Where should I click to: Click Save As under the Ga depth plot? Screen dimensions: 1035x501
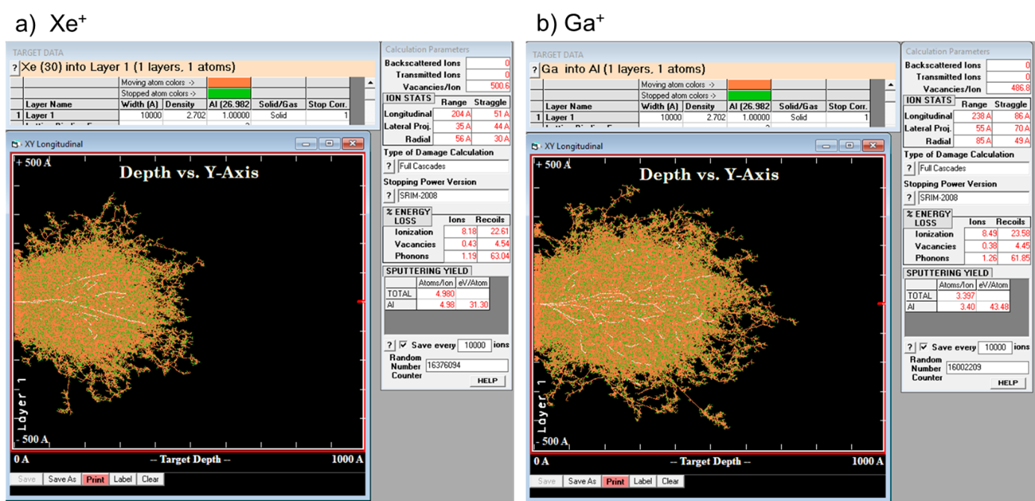[x=582, y=481]
